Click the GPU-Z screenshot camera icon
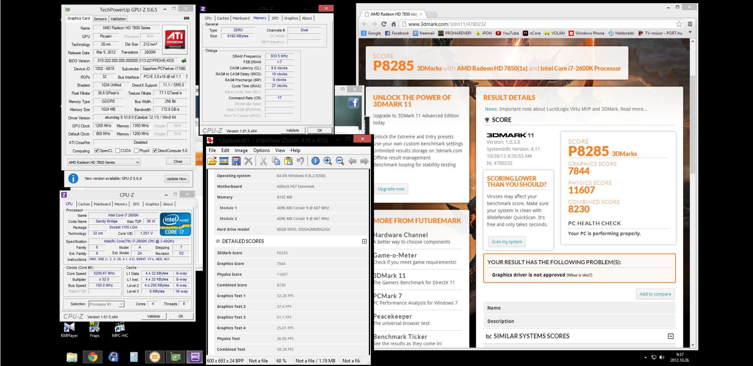753x366 pixels. pyautogui.click(x=187, y=18)
